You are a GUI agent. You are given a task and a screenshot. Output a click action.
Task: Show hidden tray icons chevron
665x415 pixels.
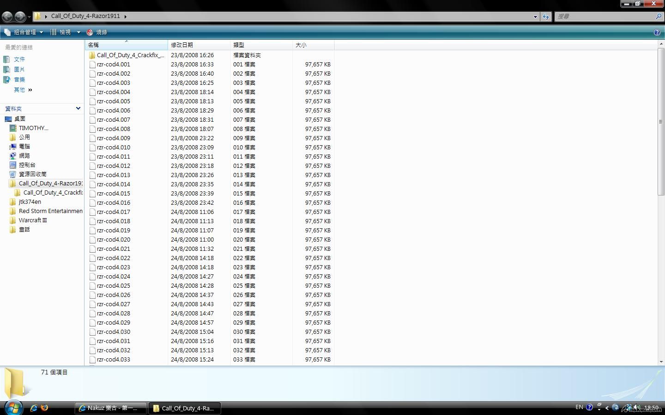click(x=607, y=408)
